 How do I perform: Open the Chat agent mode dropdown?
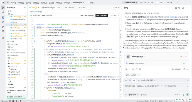(144, 95)
